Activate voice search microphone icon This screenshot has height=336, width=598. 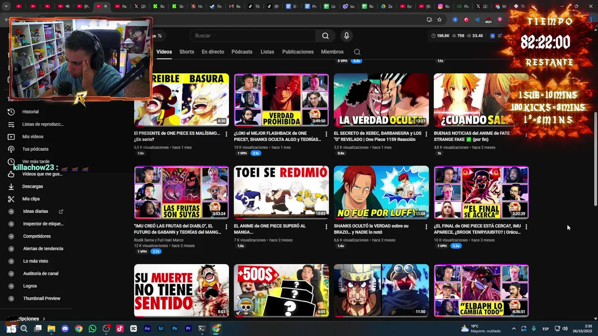(x=346, y=36)
